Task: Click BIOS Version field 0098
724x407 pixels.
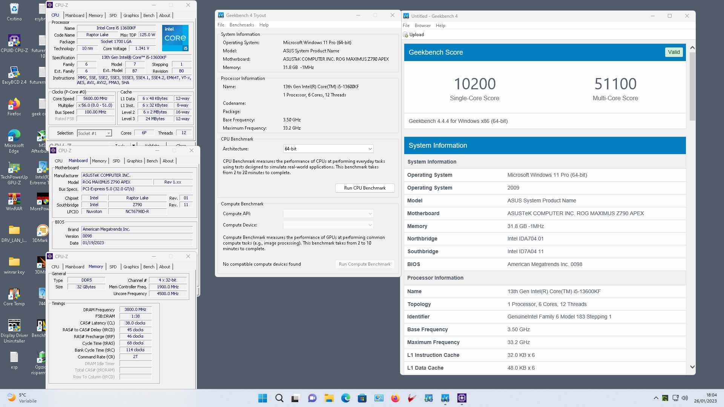Action: pyautogui.click(x=137, y=236)
